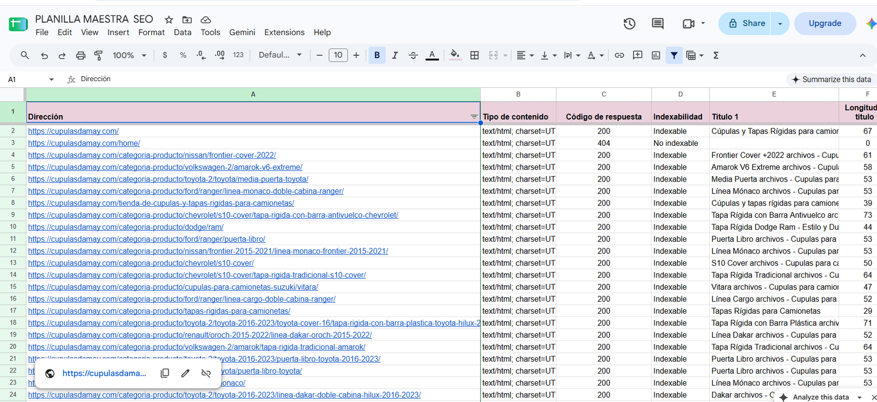This screenshot has height=402, width=877.
Task: Open column A filter options
Action: (x=474, y=117)
